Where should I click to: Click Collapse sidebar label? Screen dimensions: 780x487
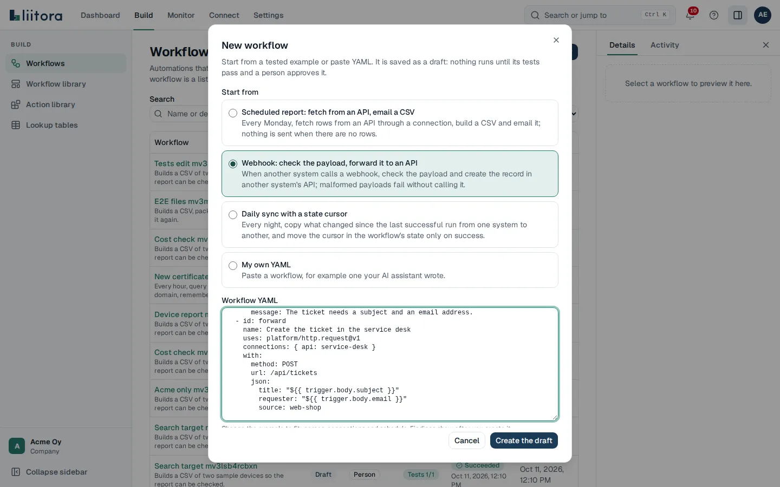pyautogui.click(x=56, y=472)
